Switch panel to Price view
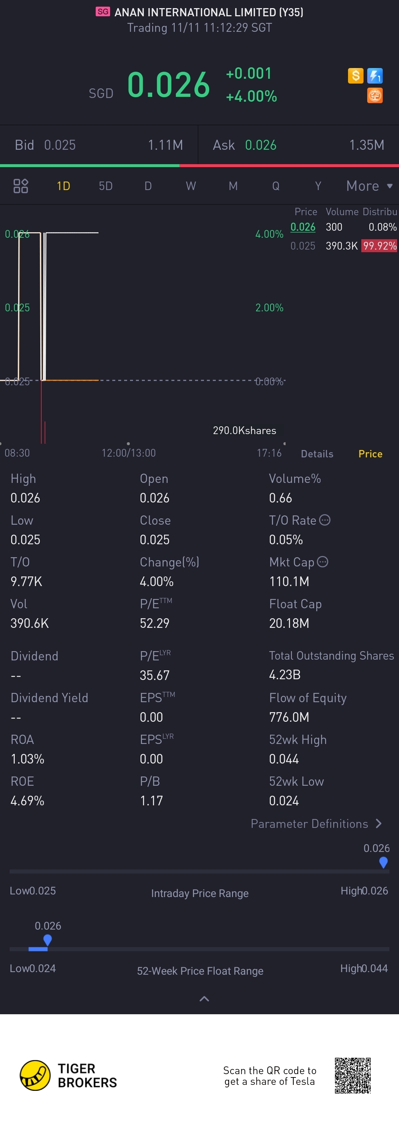 click(x=370, y=454)
